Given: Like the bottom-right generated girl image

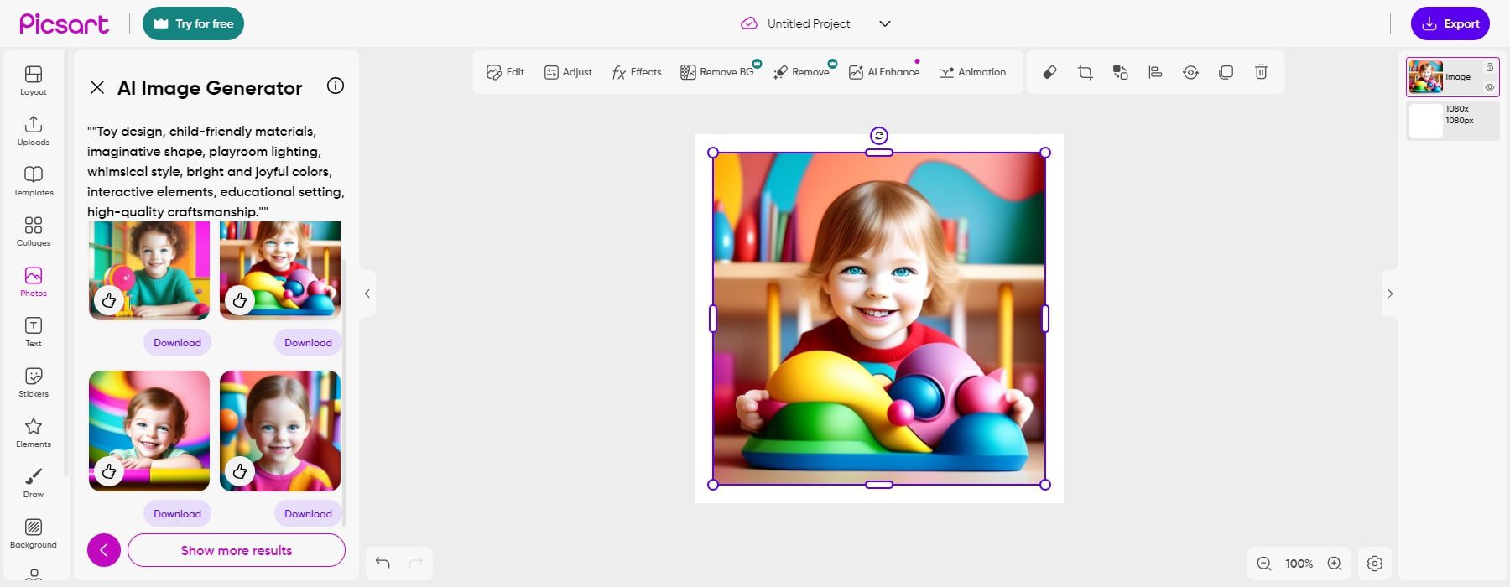Looking at the screenshot, I should [240, 471].
